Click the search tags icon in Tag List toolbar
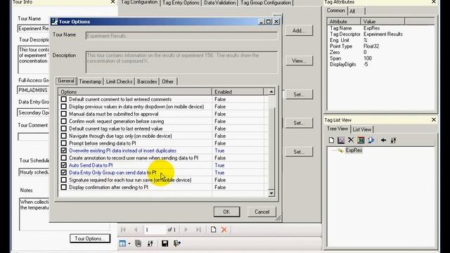 click(371, 140)
